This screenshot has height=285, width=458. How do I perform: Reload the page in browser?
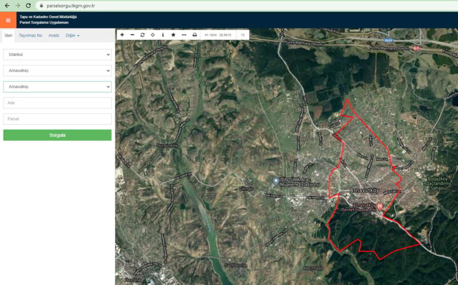28,5
